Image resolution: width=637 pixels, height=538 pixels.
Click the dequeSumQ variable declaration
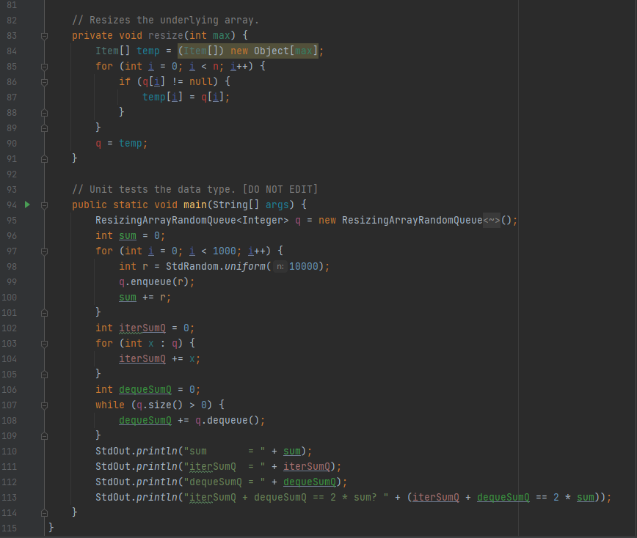tap(145, 389)
